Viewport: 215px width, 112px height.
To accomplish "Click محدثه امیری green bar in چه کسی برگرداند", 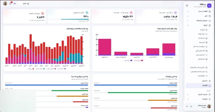I will pyautogui.click(x=142, y=93).
